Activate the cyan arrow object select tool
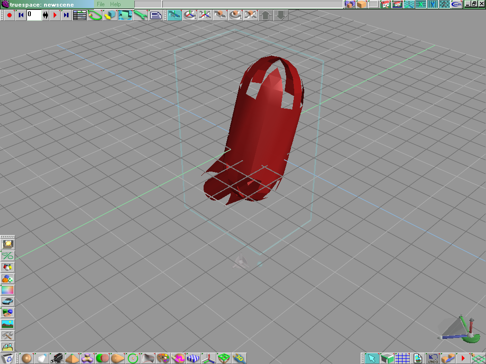The height and width of the screenshot is (364, 486). (372, 358)
